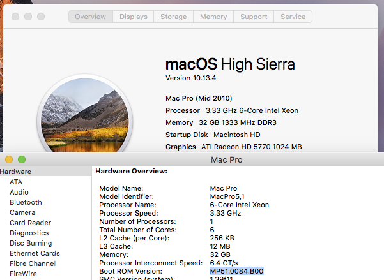Select Disc Burning in the sidebar
Image resolution: width=384 pixels, height=280 pixels.
(x=31, y=243)
